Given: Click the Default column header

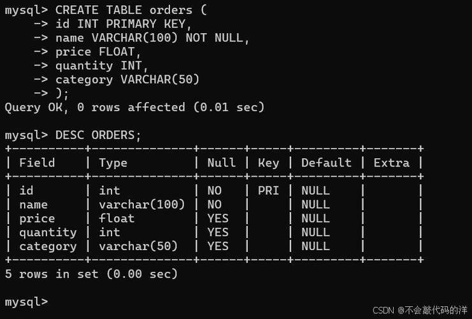Looking at the screenshot, I should tap(326, 163).
